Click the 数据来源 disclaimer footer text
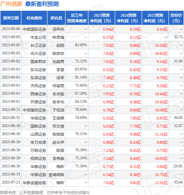 (x=45, y=192)
